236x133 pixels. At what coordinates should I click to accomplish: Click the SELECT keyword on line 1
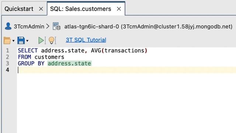(28, 51)
